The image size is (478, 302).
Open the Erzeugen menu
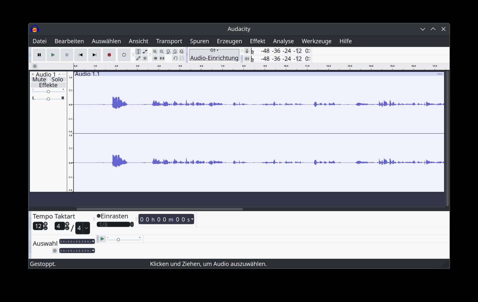[x=229, y=41]
